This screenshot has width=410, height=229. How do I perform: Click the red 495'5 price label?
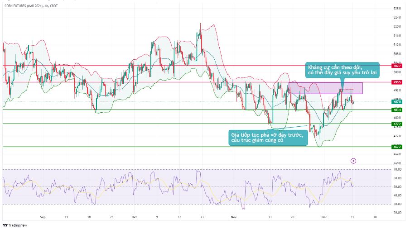click(x=398, y=82)
